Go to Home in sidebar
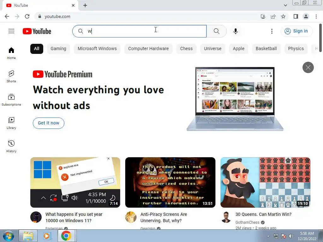The width and height of the screenshot is (323, 242). coord(11,53)
